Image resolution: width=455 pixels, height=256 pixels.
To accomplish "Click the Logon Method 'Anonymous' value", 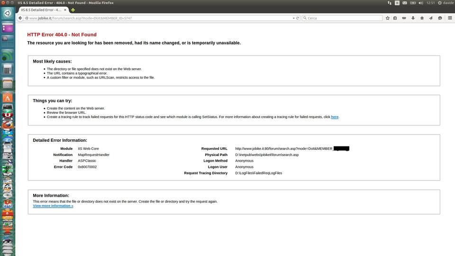I will 245,161.
